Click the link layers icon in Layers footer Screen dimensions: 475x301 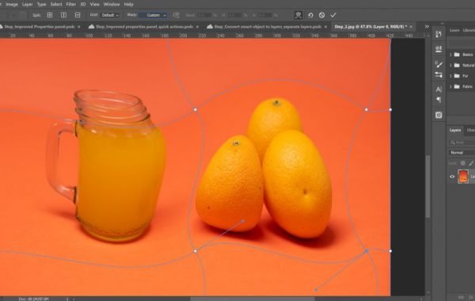(x=462, y=297)
